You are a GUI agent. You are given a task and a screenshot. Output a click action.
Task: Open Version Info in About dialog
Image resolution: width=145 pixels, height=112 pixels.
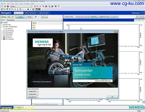33,91
